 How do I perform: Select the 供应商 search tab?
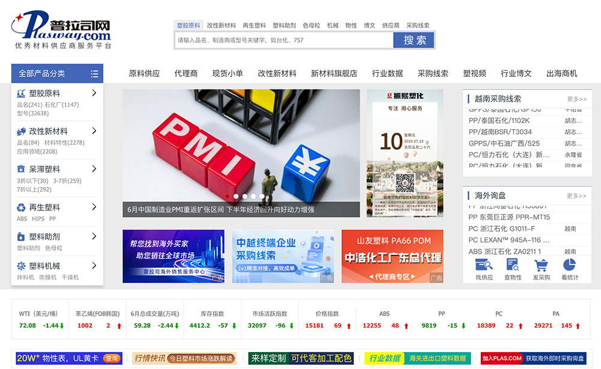click(391, 25)
